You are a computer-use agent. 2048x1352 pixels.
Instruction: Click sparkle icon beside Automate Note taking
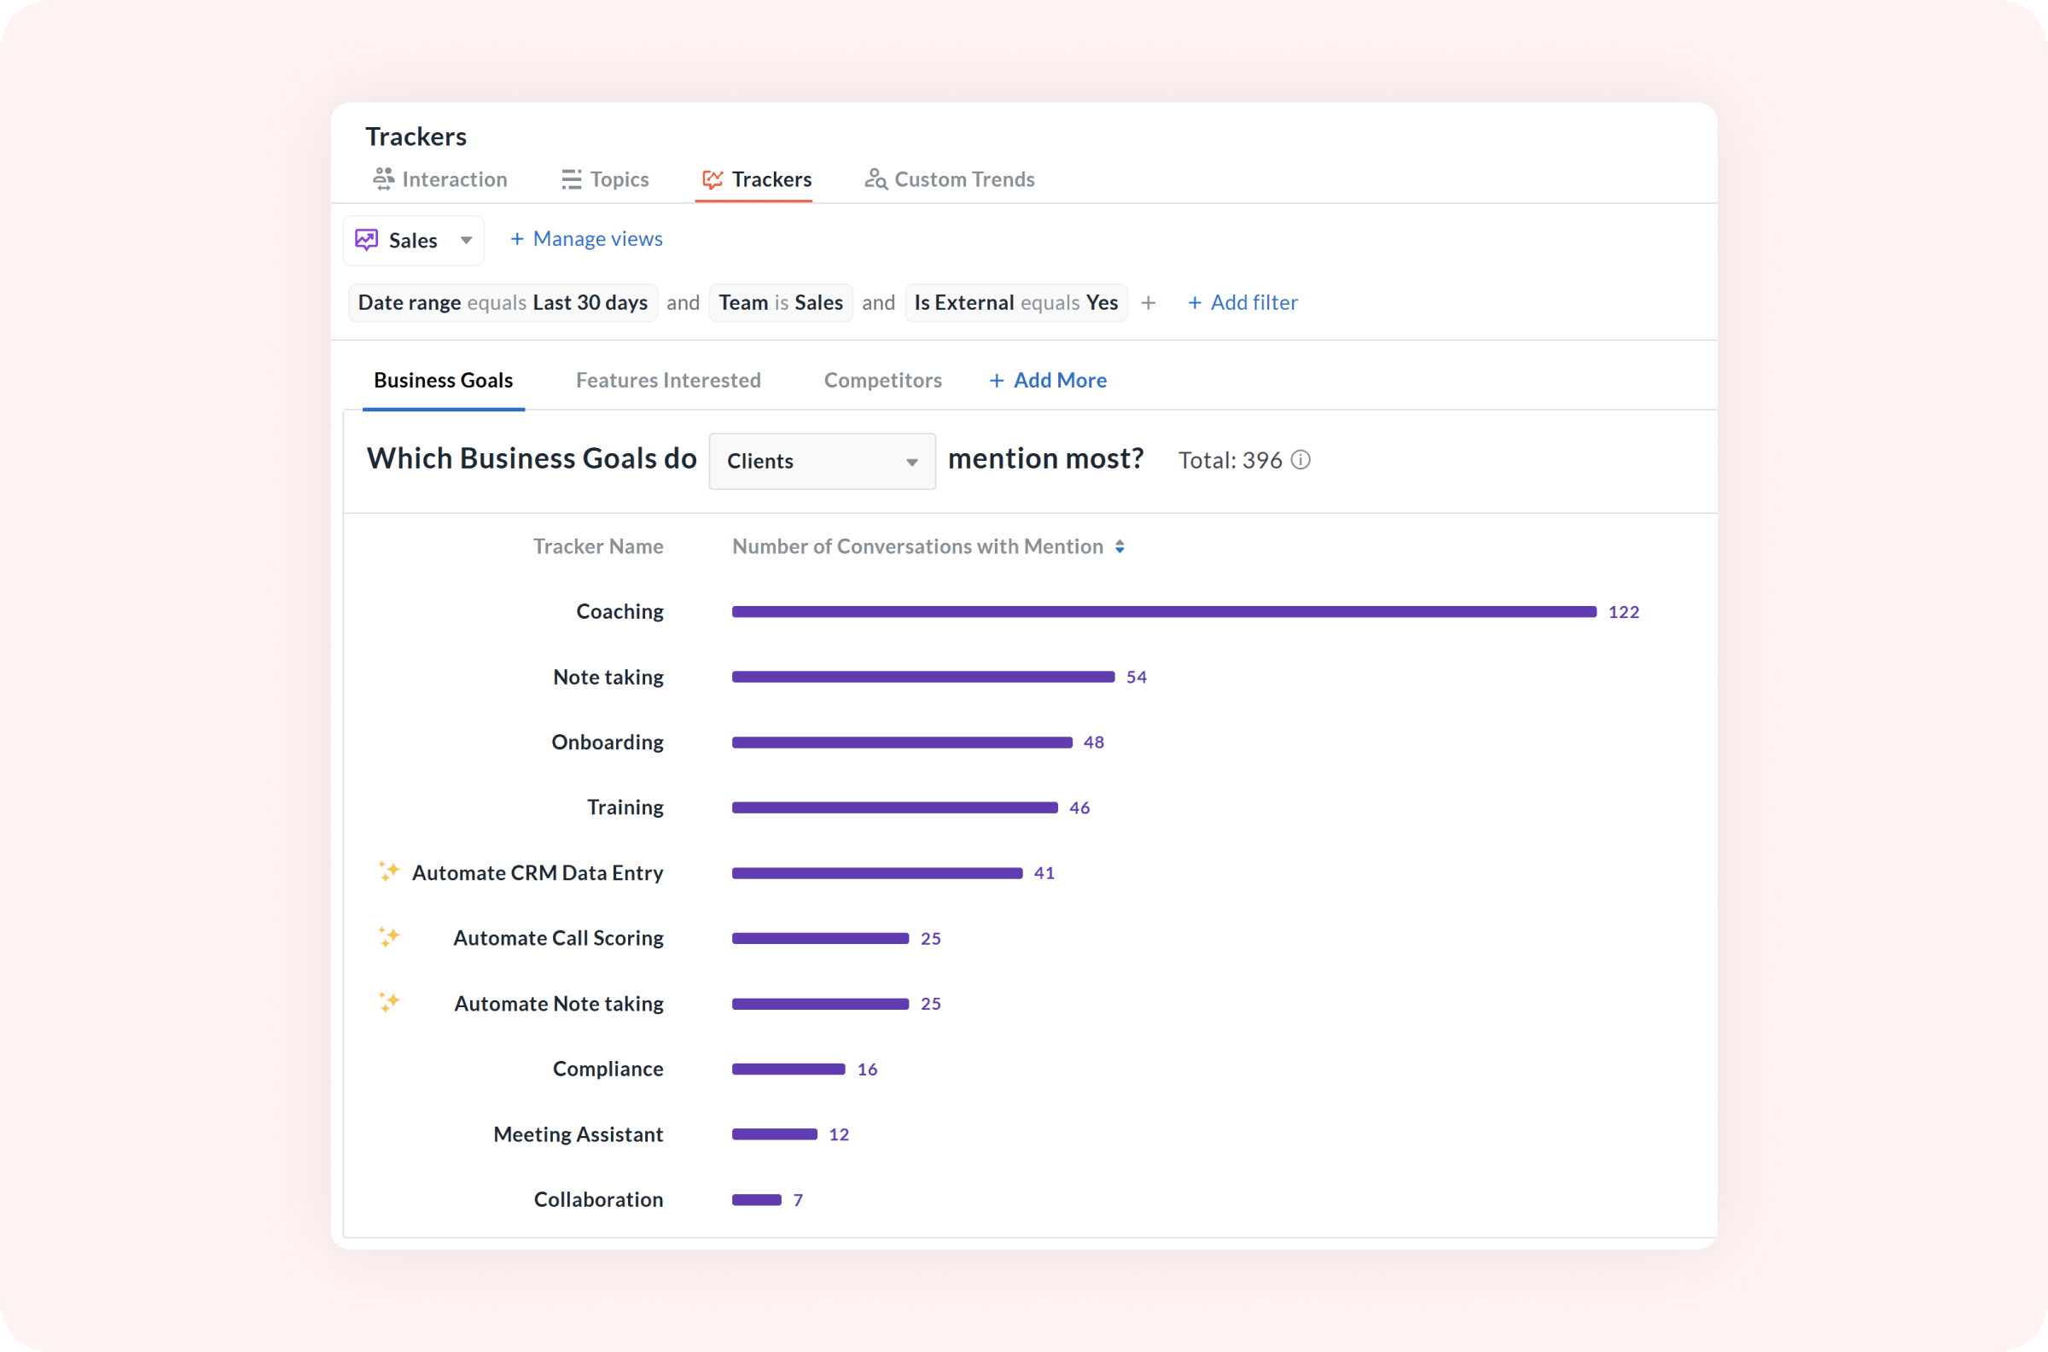(x=389, y=1002)
